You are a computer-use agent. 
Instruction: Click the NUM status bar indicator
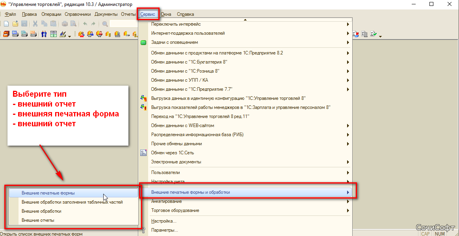tap(440, 234)
